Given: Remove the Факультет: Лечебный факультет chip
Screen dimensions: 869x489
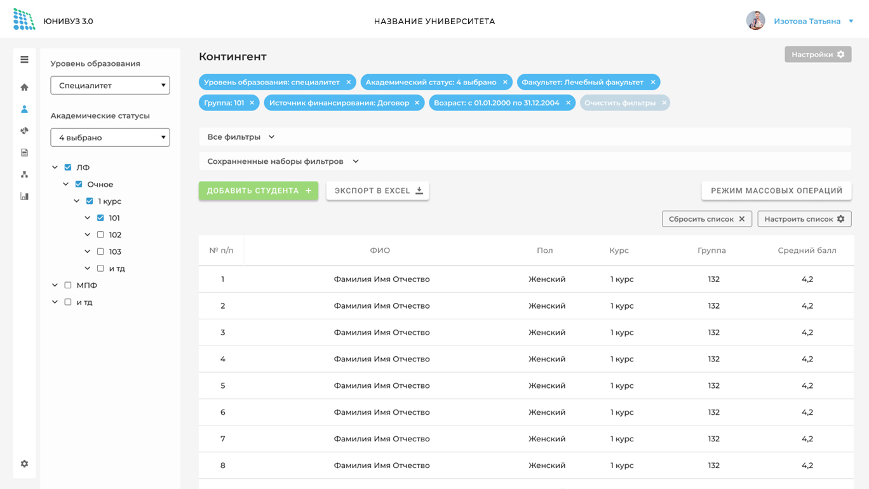Looking at the screenshot, I should click(652, 83).
